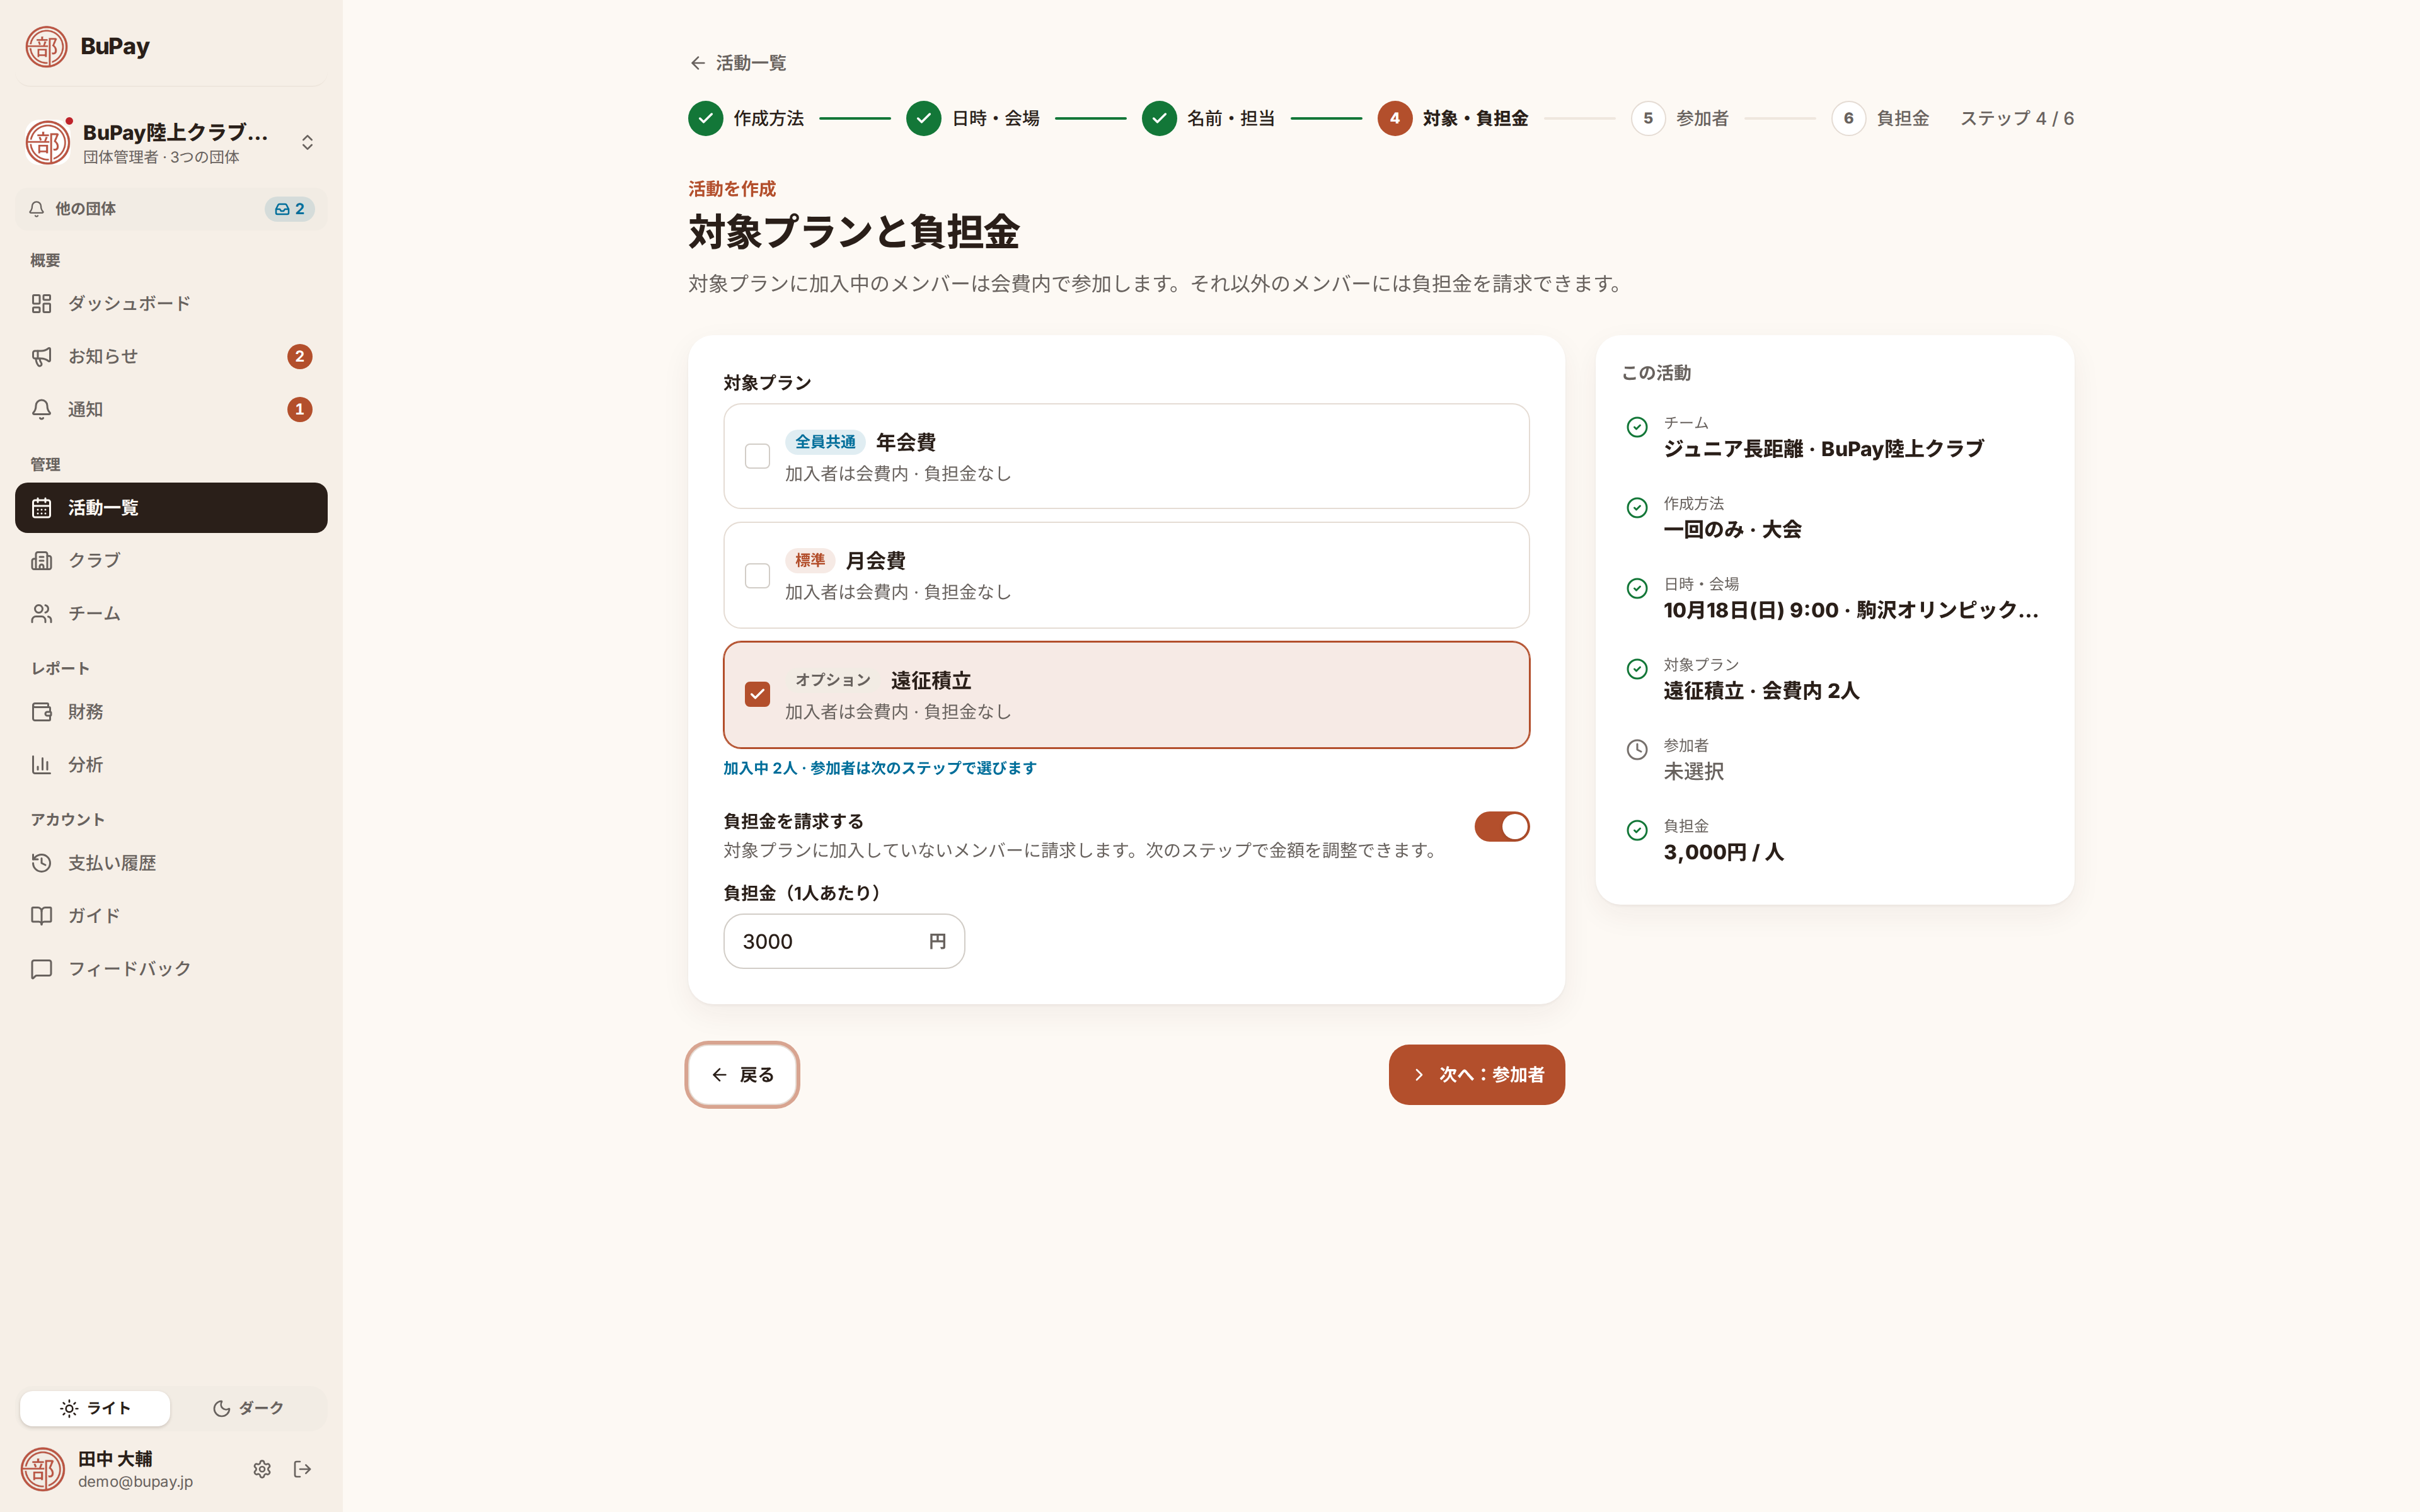
Task: Click summary value 一回のみ · 大会
Action: [x=1732, y=529]
